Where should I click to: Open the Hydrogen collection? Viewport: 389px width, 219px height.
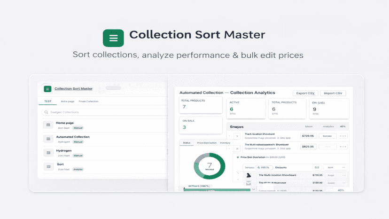click(x=64, y=151)
